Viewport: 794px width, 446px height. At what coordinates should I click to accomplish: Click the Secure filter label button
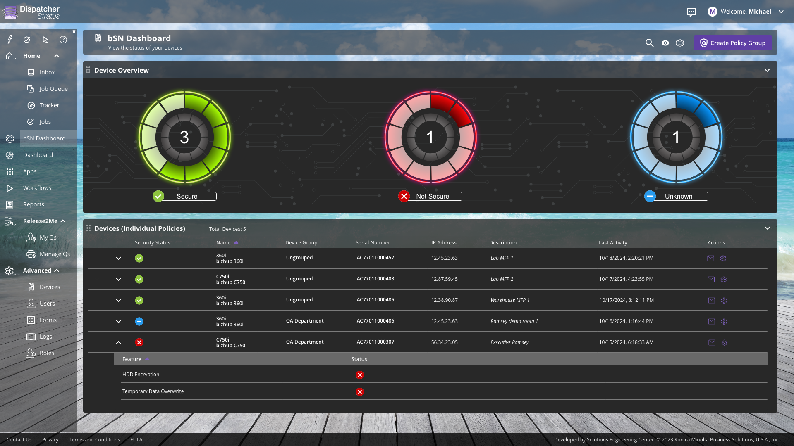pyautogui.click(x=184, y=197)
